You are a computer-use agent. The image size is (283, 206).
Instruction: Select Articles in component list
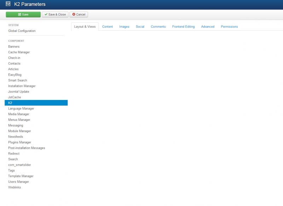(13, 69)
